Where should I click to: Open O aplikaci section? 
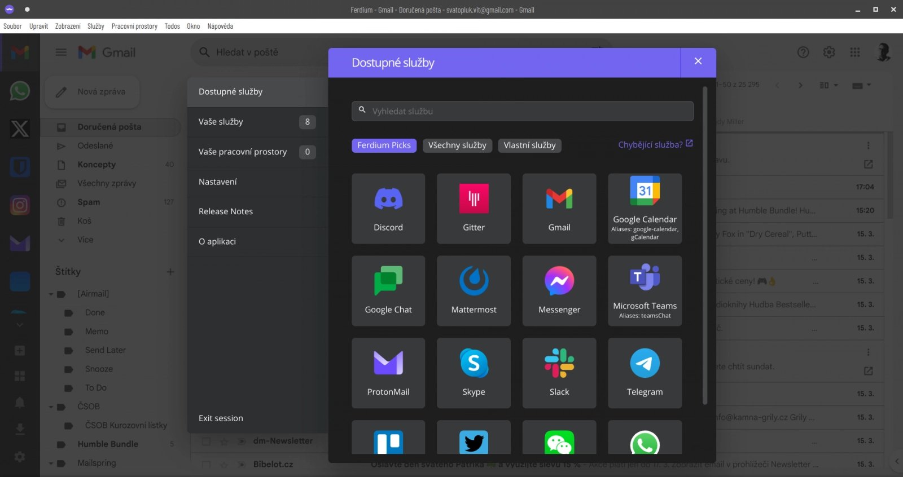pos(257,241)
